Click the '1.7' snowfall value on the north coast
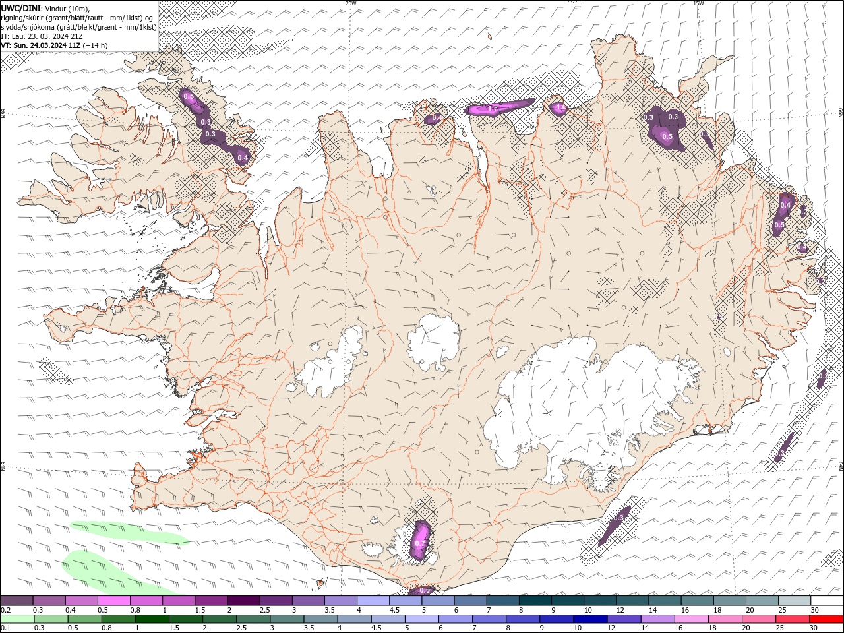 492,108
